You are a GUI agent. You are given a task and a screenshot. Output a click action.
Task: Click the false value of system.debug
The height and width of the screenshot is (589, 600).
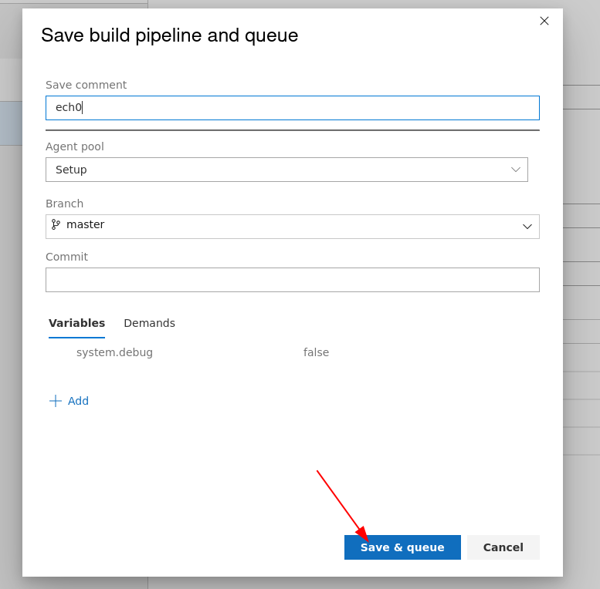tap(316, 352)
